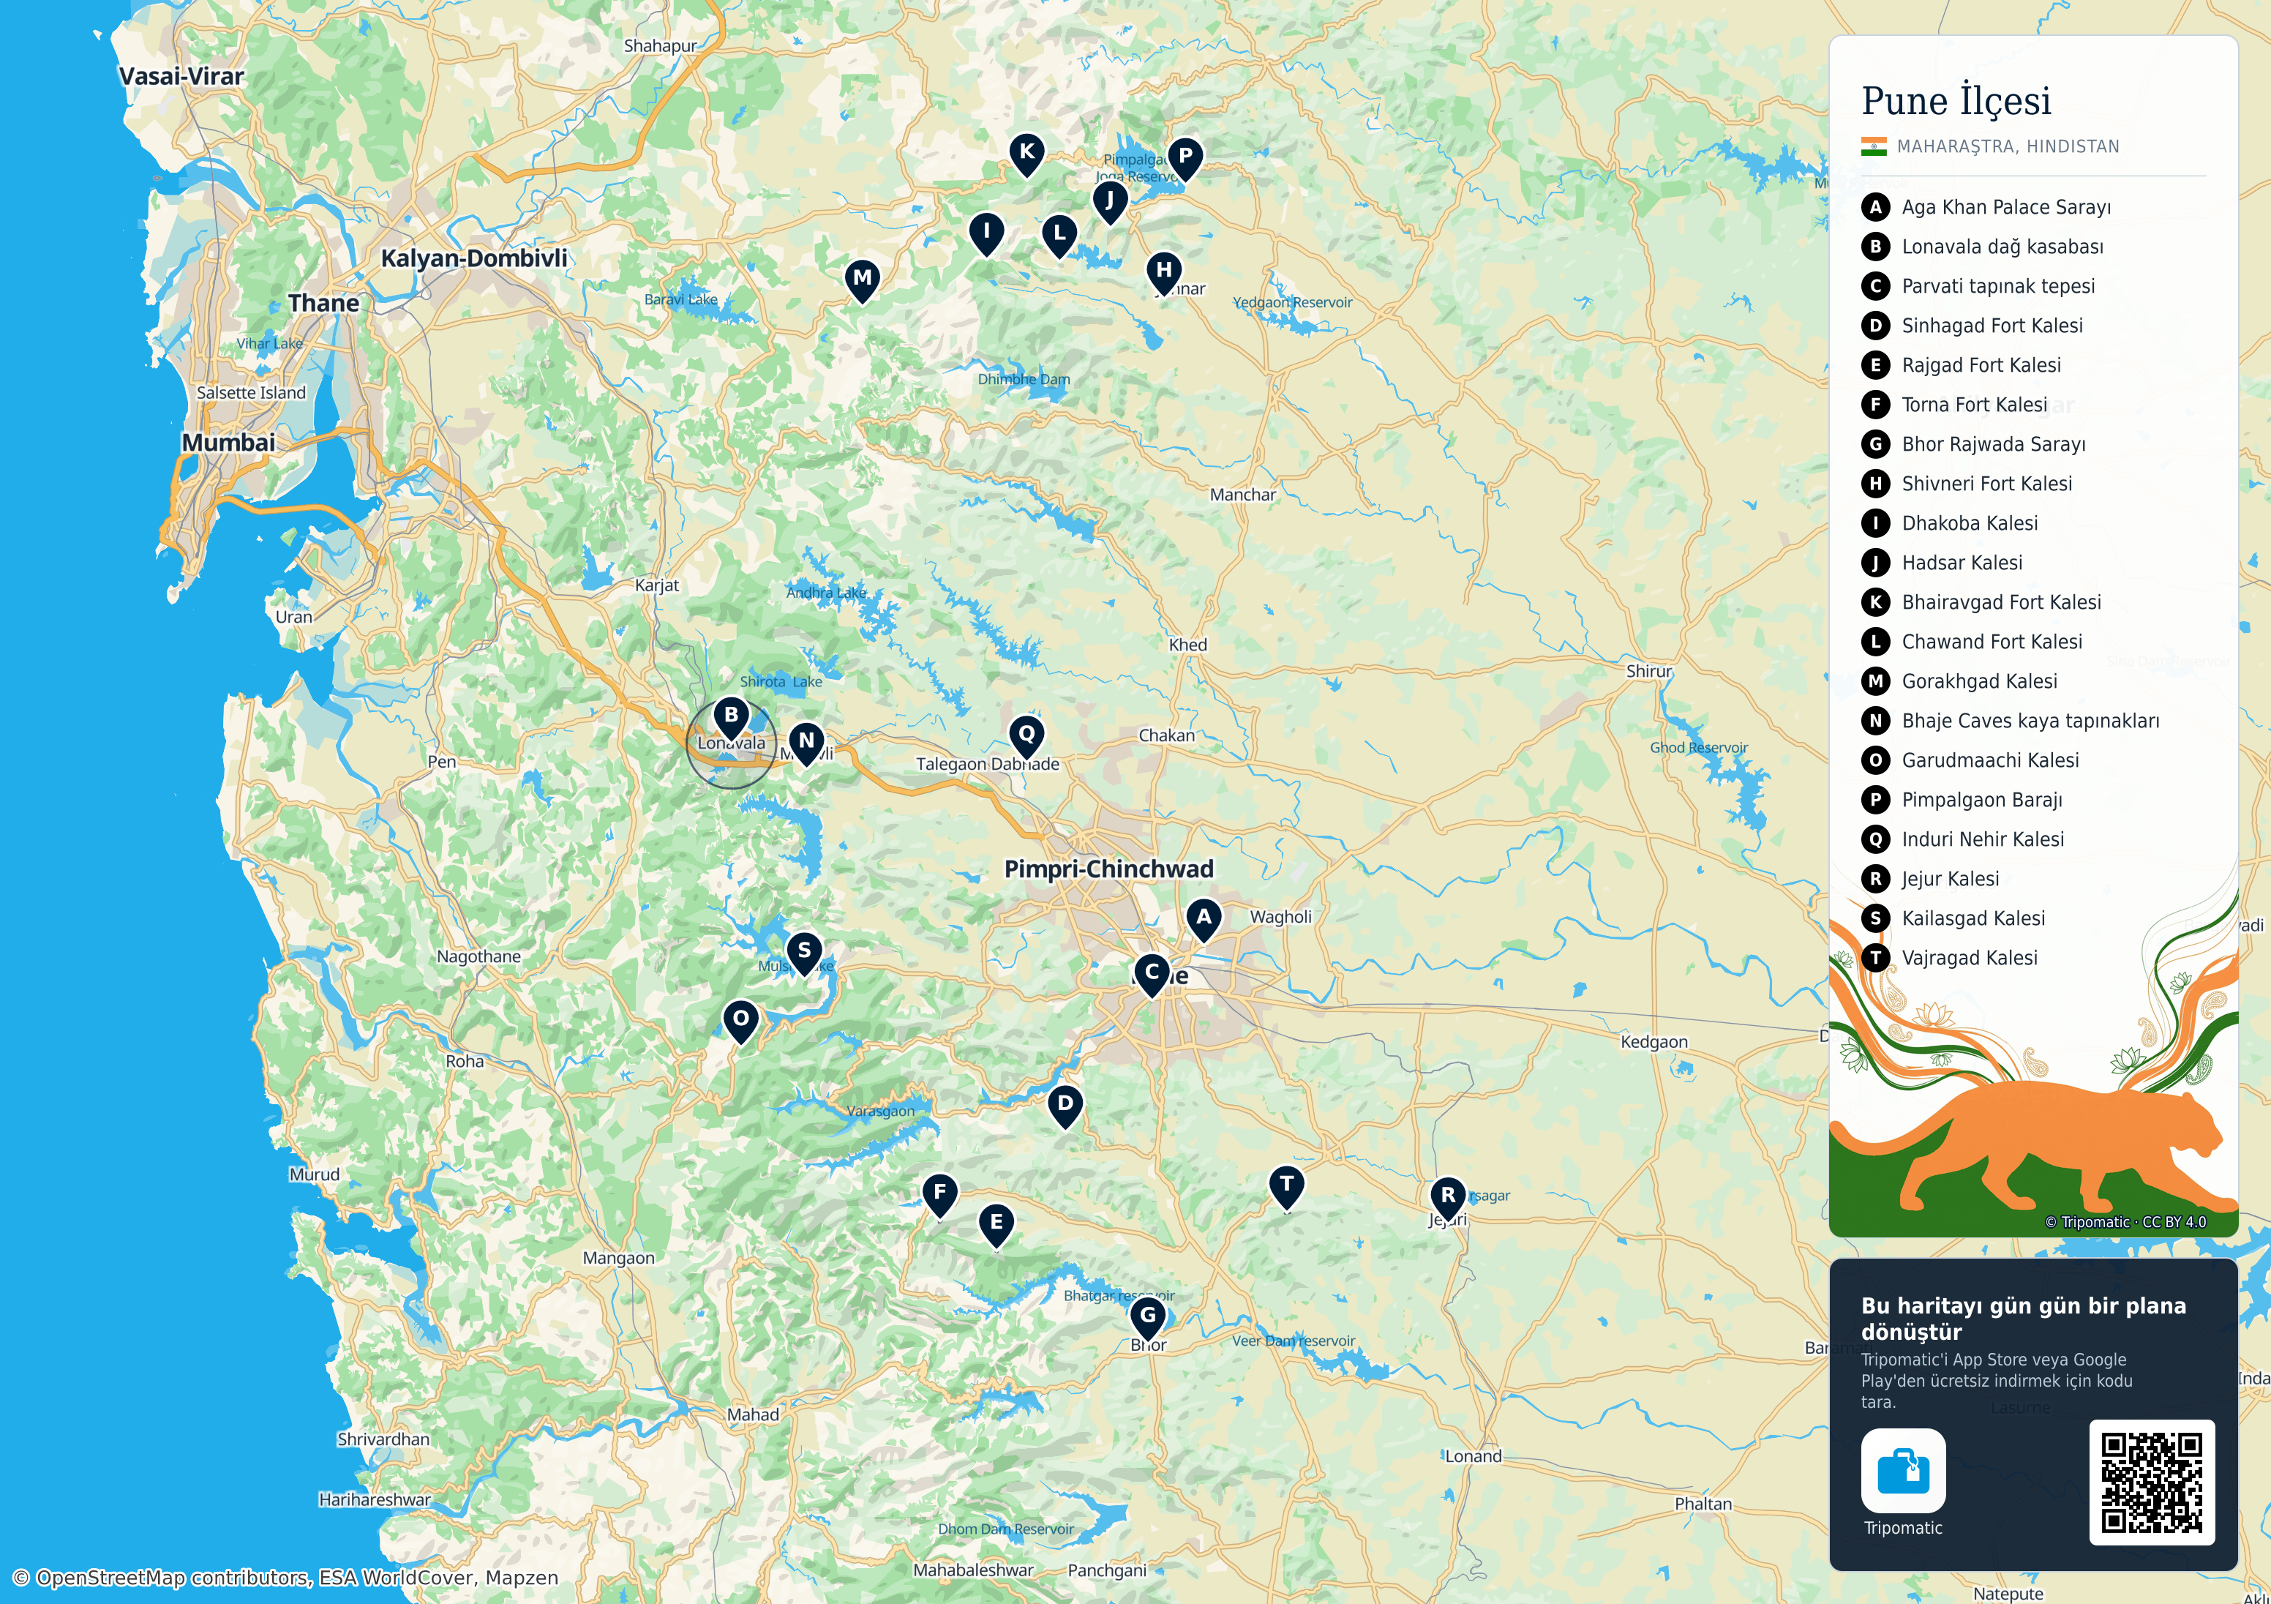Click Tripomatic CC BY 4.0 credit

click(2125, 1221)
